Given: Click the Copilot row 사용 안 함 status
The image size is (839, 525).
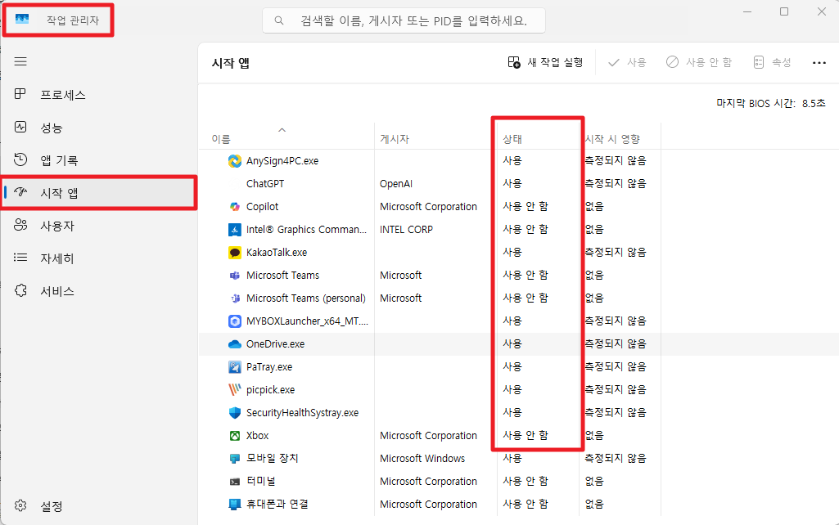Looking at the screenshot, I should point(525,206).
